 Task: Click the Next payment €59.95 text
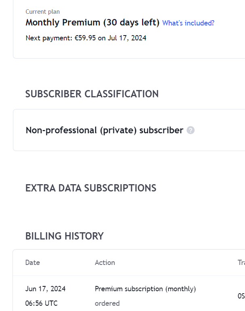86,38
